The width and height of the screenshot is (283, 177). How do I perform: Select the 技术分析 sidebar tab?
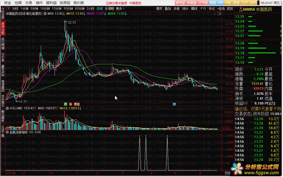pyautogui.click(x=3, y=28)
